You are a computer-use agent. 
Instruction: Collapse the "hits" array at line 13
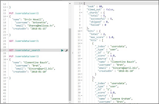click(x=82, y=40)
